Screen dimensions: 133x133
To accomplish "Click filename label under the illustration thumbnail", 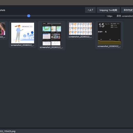I will coord(22,45).
